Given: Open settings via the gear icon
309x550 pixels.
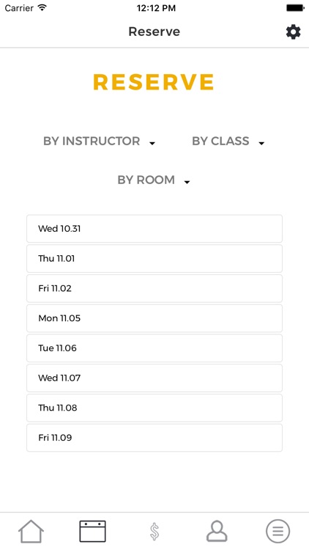Looking at the screenshot, I should pyautogui.click(x=293, y=32).
